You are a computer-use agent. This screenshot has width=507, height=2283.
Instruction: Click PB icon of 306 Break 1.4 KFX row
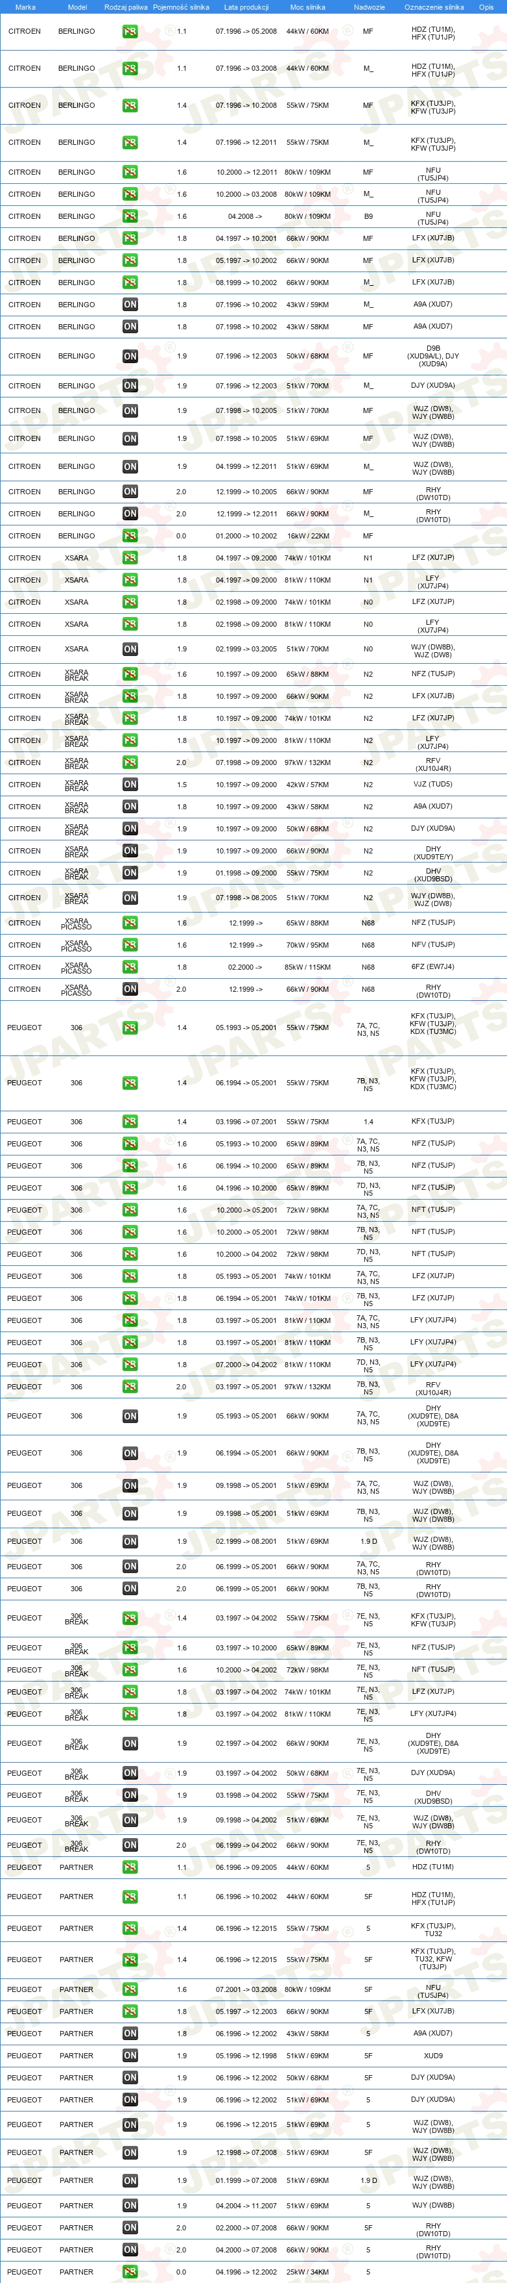coord(130,1619)
